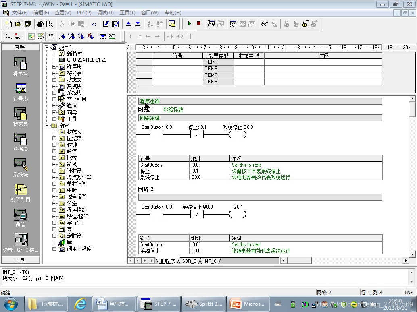The width and height of the screenshot is (417, 312).
Task: Switch to the INT_0 tab
Action: 210,261
